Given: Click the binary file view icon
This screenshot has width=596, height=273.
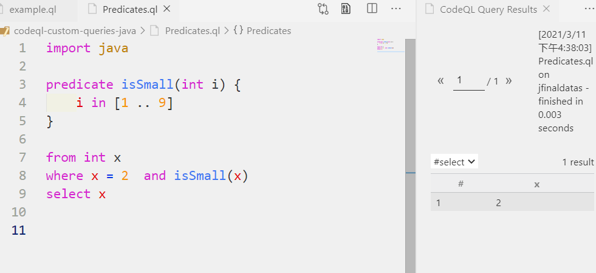Looking at the screenshot, I should 346,9.
